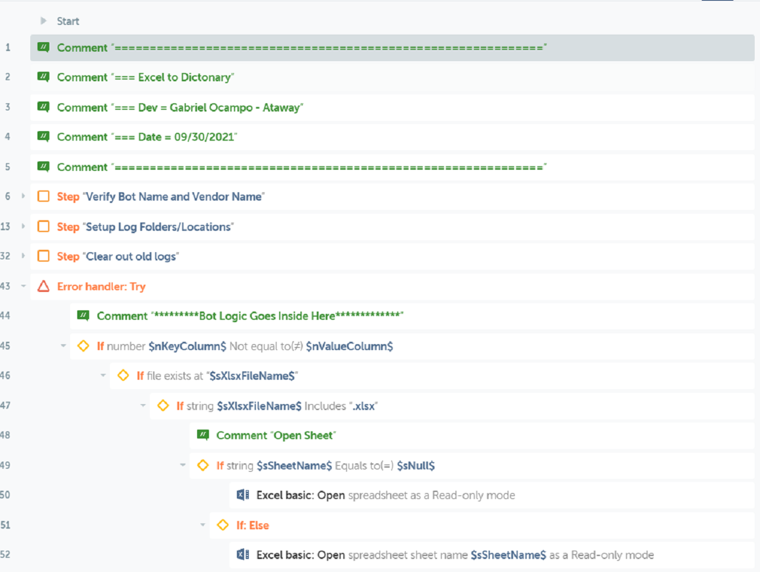
Task: Click comment icon on 'Excel to Dictonary' line
Action: pos(43,77)
